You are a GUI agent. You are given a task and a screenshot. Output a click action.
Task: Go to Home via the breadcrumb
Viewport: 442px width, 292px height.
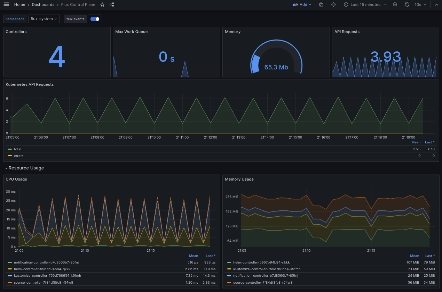point(19,5)
